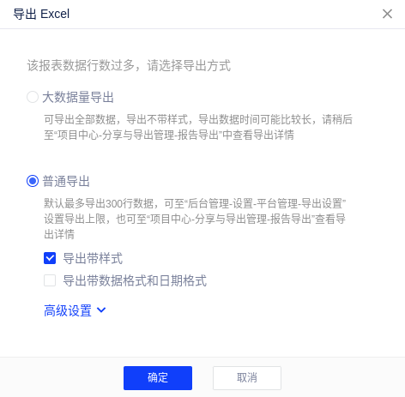This screenshot has width=405, height=397.
Task: Click the 设置导出上限 description line
Action: pos(195,219)
